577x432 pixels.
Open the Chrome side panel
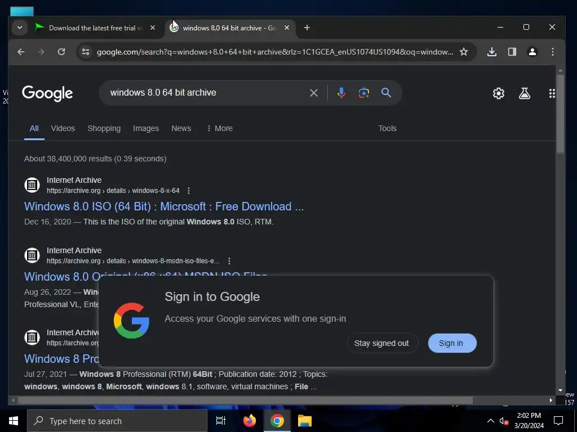[512, 52]
